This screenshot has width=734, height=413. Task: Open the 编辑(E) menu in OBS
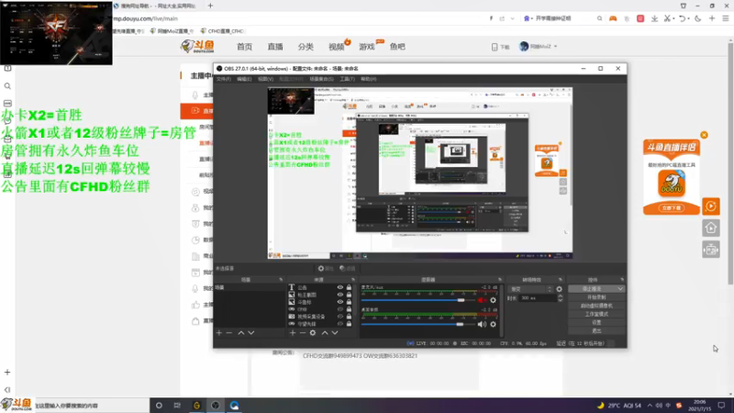point(244,79)
